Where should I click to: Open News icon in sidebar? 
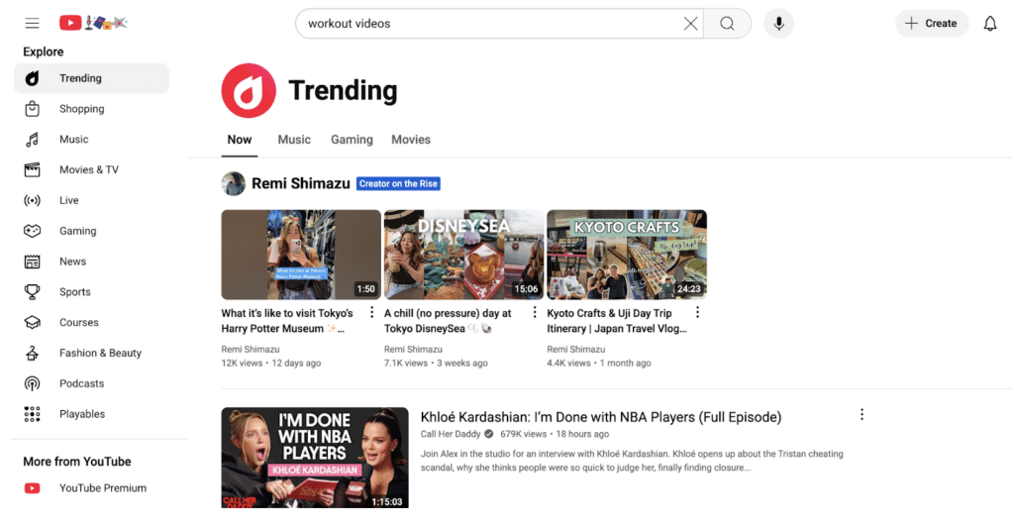(x=32, y=262)
